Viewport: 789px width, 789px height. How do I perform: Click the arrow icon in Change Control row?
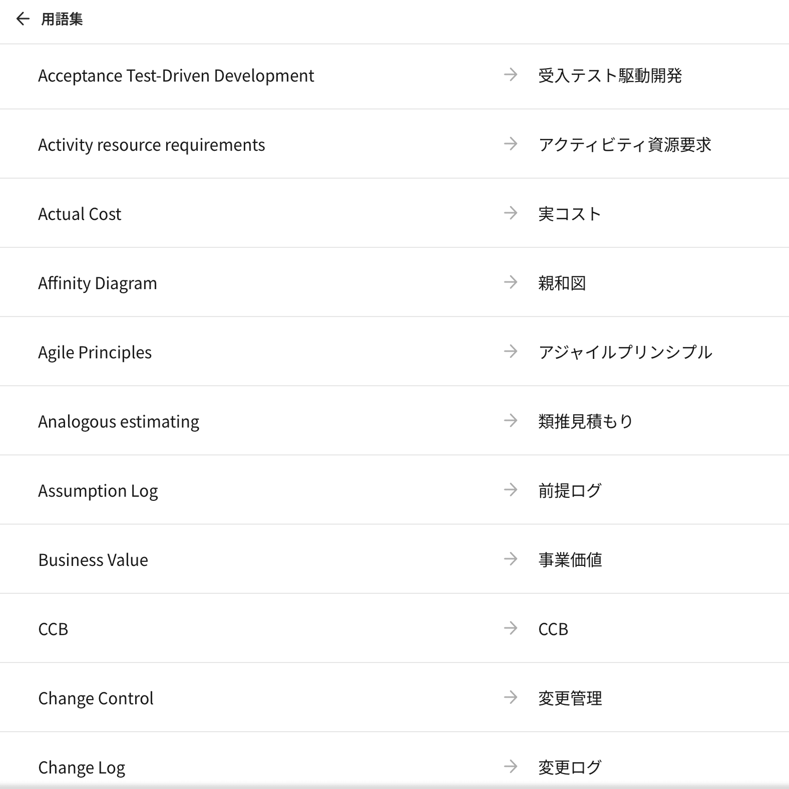(511, 698)
